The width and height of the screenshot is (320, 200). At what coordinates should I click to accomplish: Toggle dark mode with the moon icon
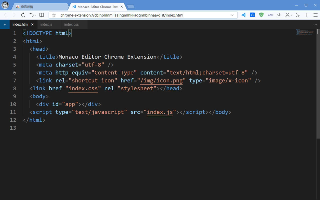click(x=297, y=15)
